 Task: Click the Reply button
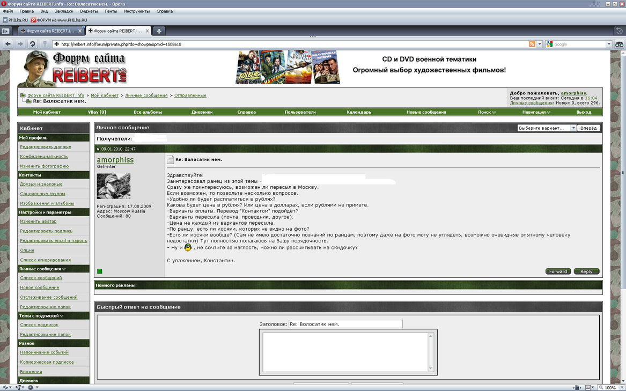(x=586, y=271)
